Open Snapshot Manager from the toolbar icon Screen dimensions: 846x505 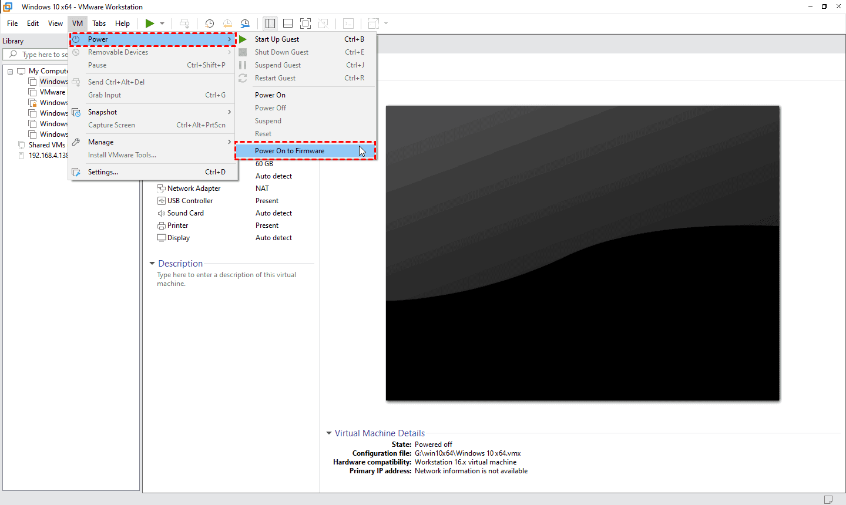(245, 23)
